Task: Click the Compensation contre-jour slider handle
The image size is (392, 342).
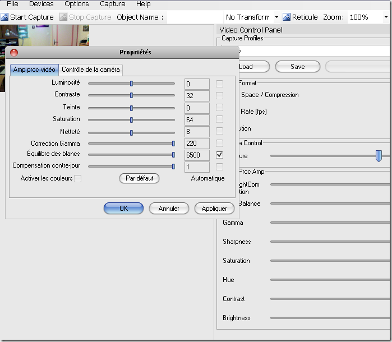Action: tap(173, 167)
